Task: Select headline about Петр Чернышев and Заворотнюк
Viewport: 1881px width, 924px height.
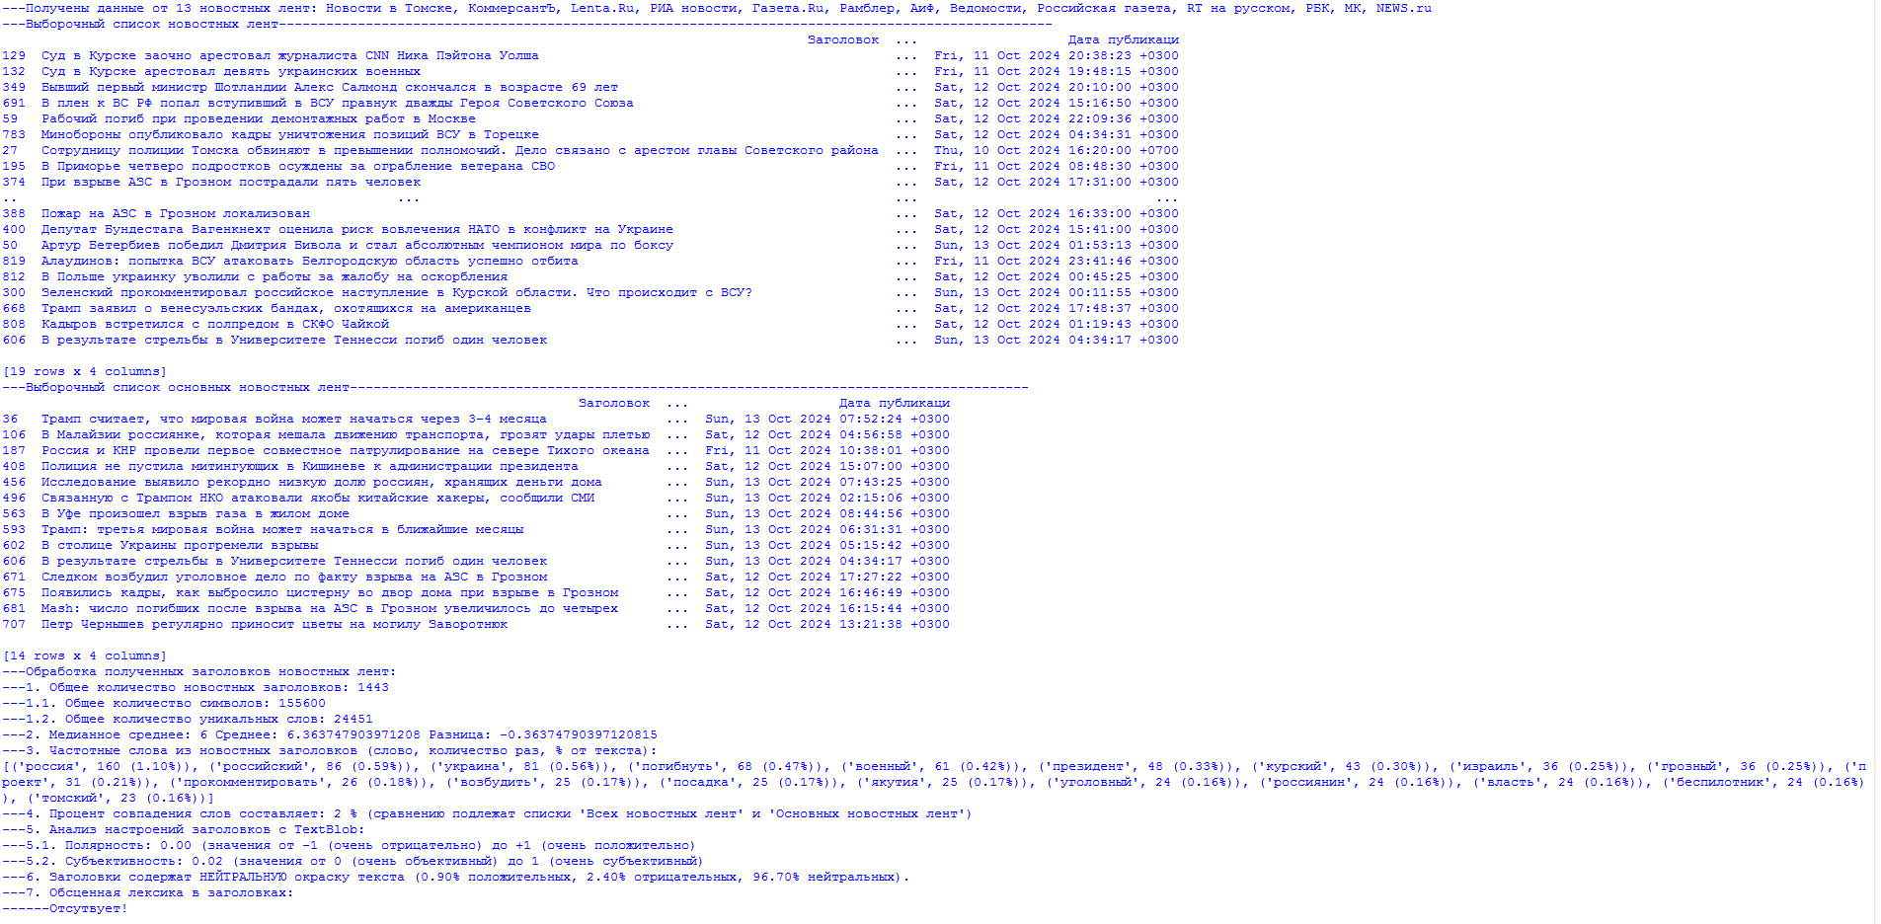Action: 274,624
